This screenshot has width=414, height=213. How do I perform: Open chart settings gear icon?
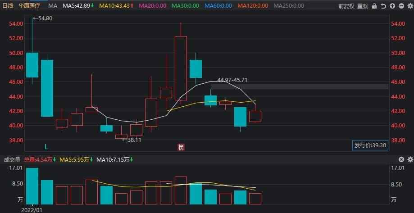(409, 6)
